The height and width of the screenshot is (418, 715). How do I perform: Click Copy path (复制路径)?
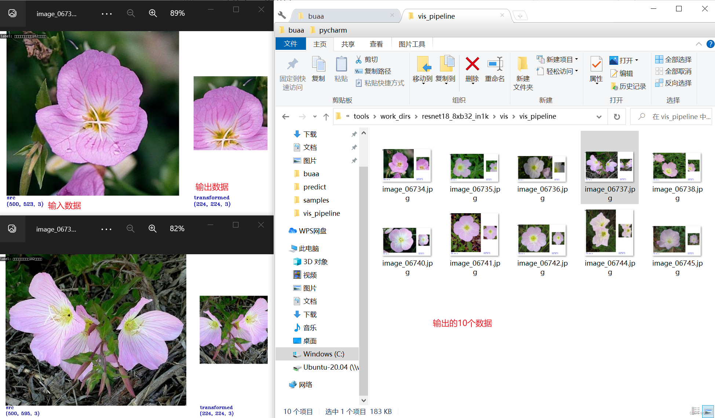(373, 71)
